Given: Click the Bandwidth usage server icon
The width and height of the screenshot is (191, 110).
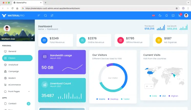Looking at the screenshot, I should pyautogui.click(x=45, y=57).
